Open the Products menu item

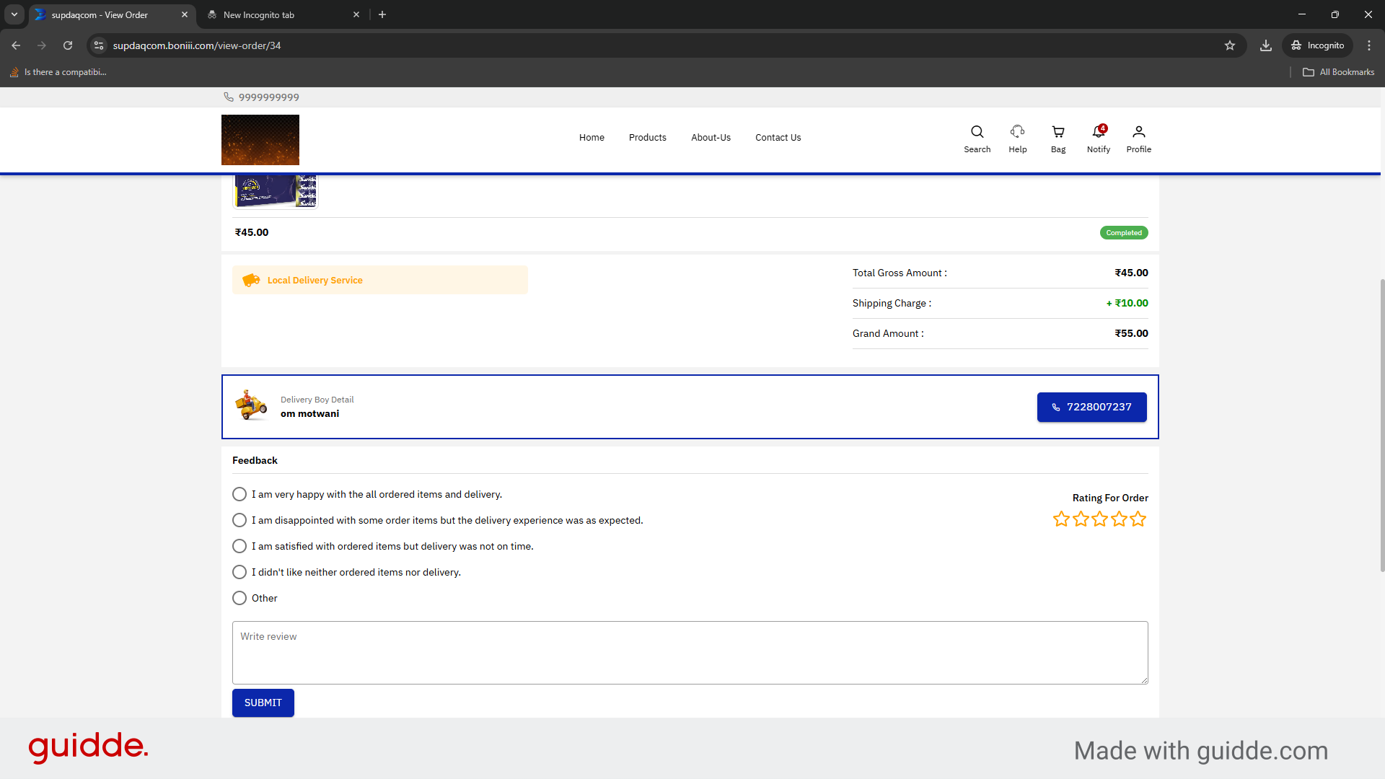click(x=647, y=138)
